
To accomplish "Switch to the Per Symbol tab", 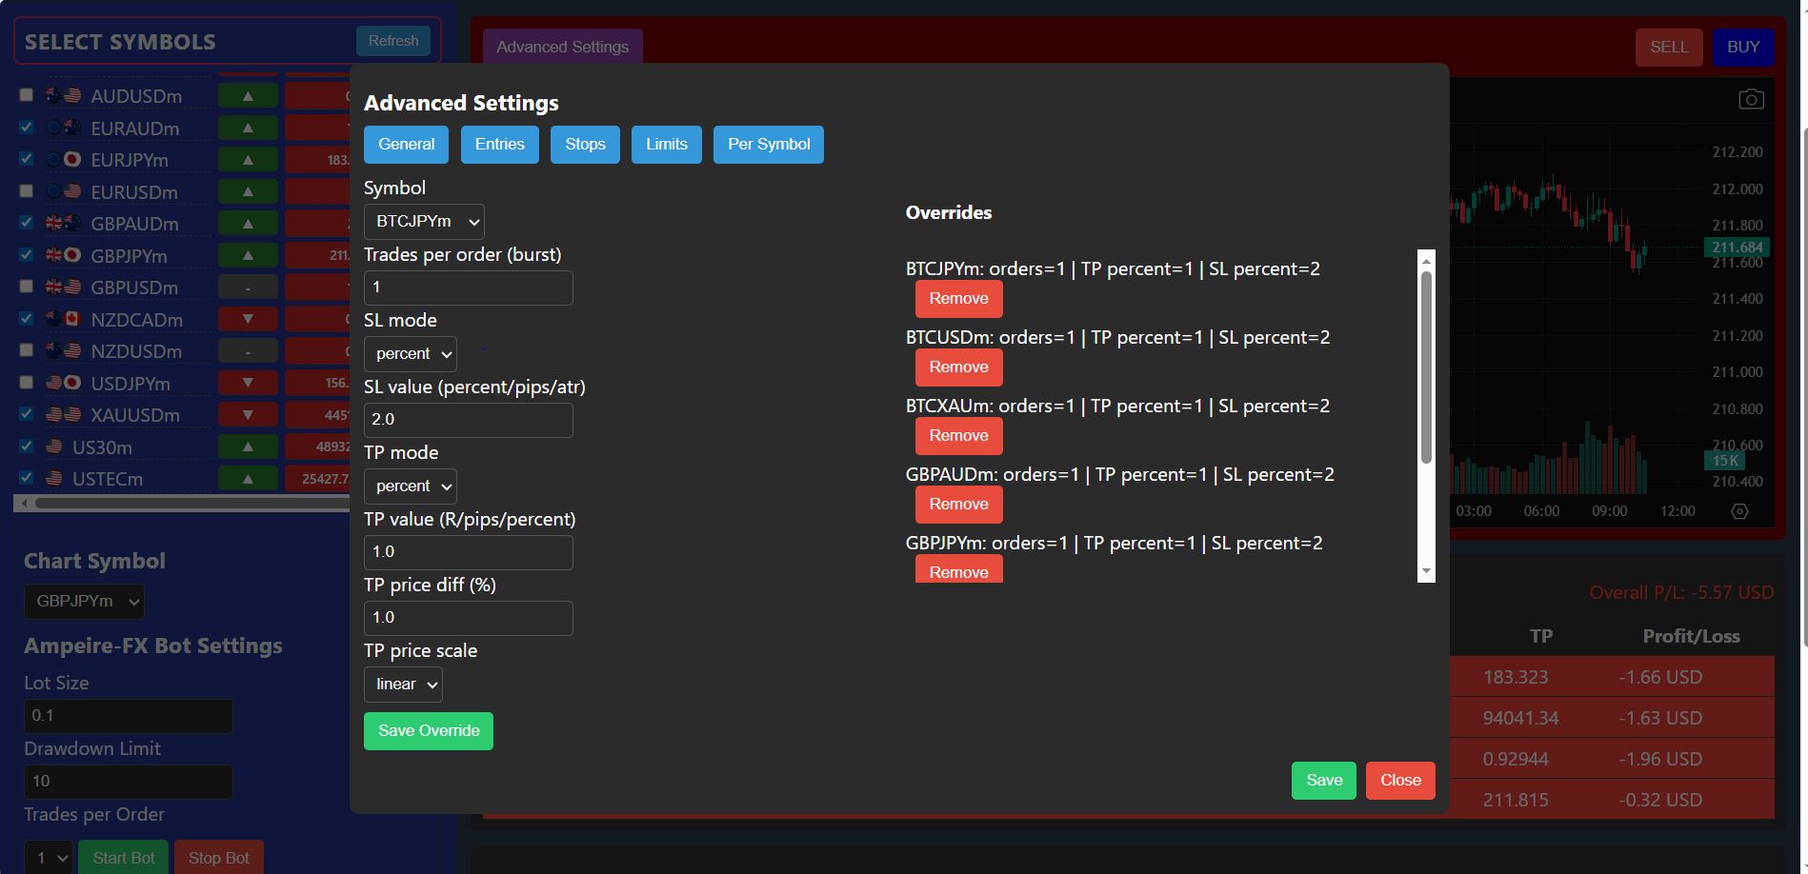I will tap(768, 144).
